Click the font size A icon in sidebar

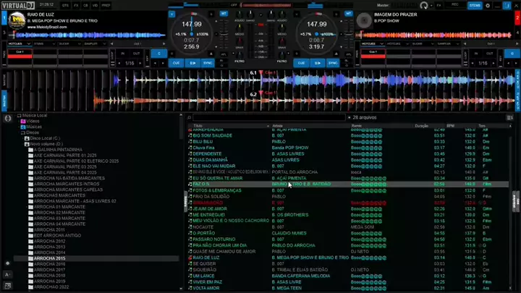coord(8,275)
